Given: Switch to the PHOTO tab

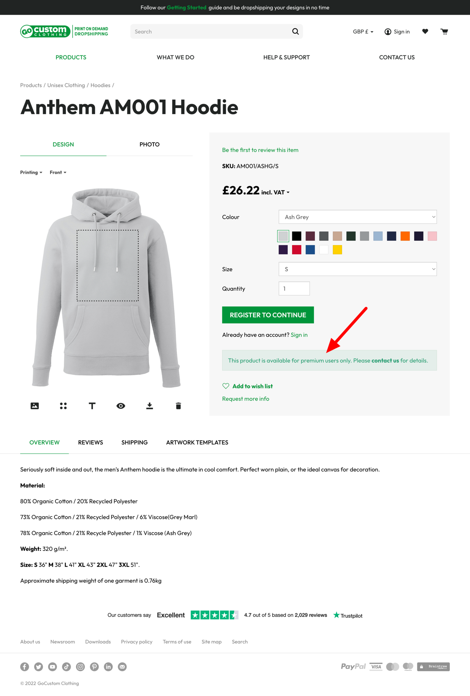Looking at the screenshot, I should 149,144.
